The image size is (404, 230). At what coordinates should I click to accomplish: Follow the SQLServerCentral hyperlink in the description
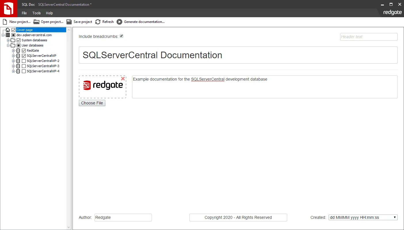tap(207, 79)
